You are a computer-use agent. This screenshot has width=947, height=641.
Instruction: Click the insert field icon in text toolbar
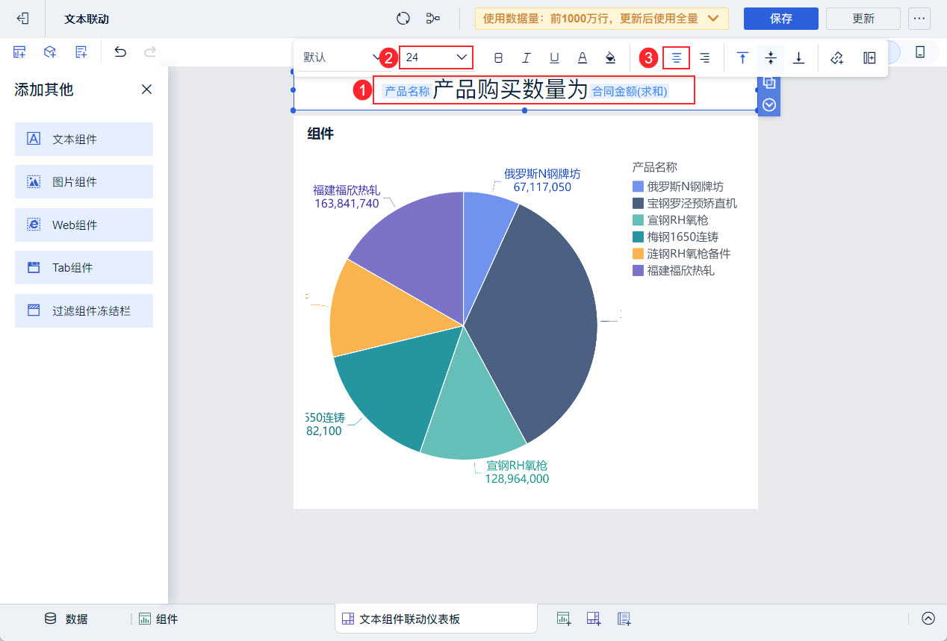pyautogui.click(x=870, y=57)
